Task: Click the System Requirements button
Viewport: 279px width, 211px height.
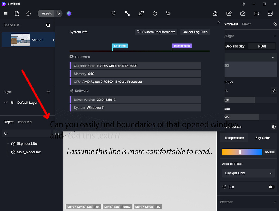Action: [156, 32]
